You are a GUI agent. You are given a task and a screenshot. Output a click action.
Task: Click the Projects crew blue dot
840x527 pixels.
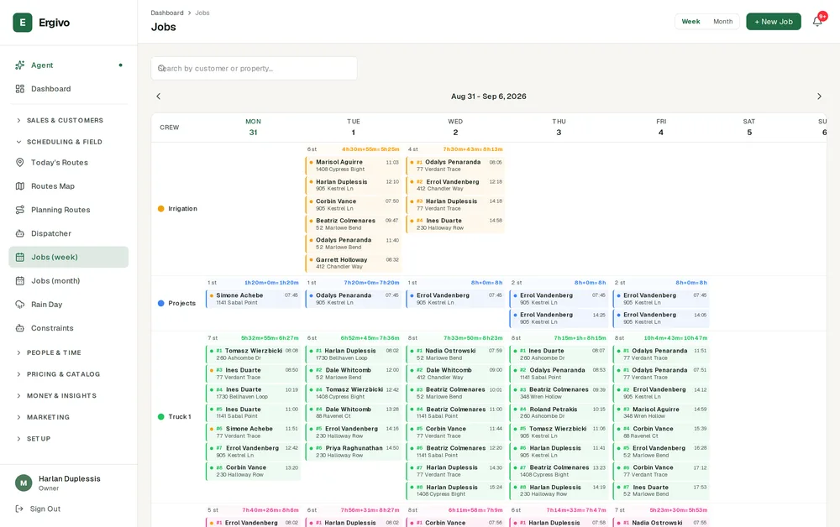[x=160, y=303]
